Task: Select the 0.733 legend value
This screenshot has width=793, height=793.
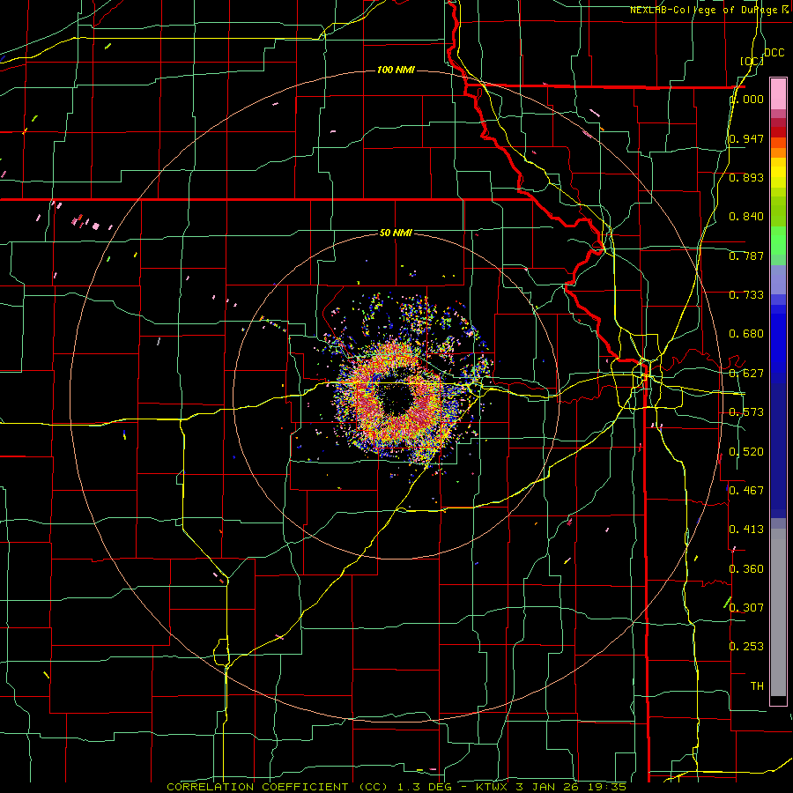Action: point(746,295)
